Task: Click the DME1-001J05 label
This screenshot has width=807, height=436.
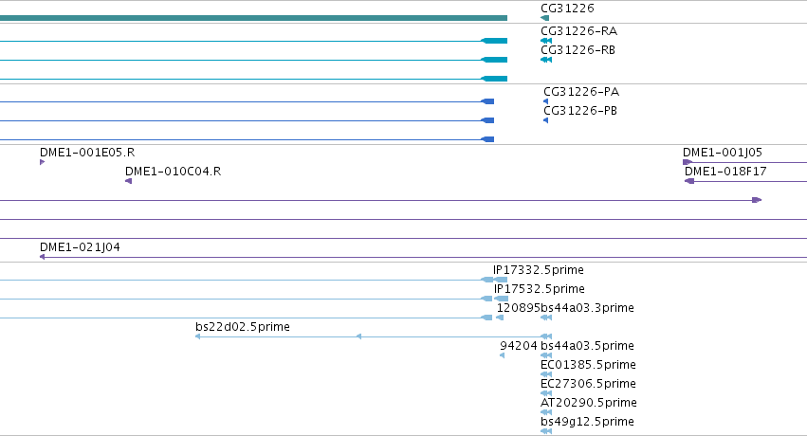Action: [723, 153]
